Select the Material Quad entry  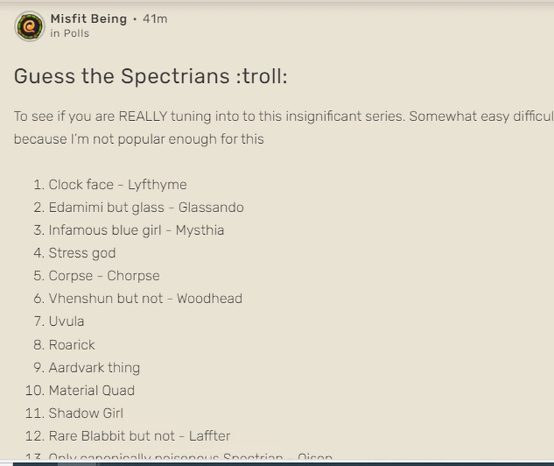[x=92, y=390]
